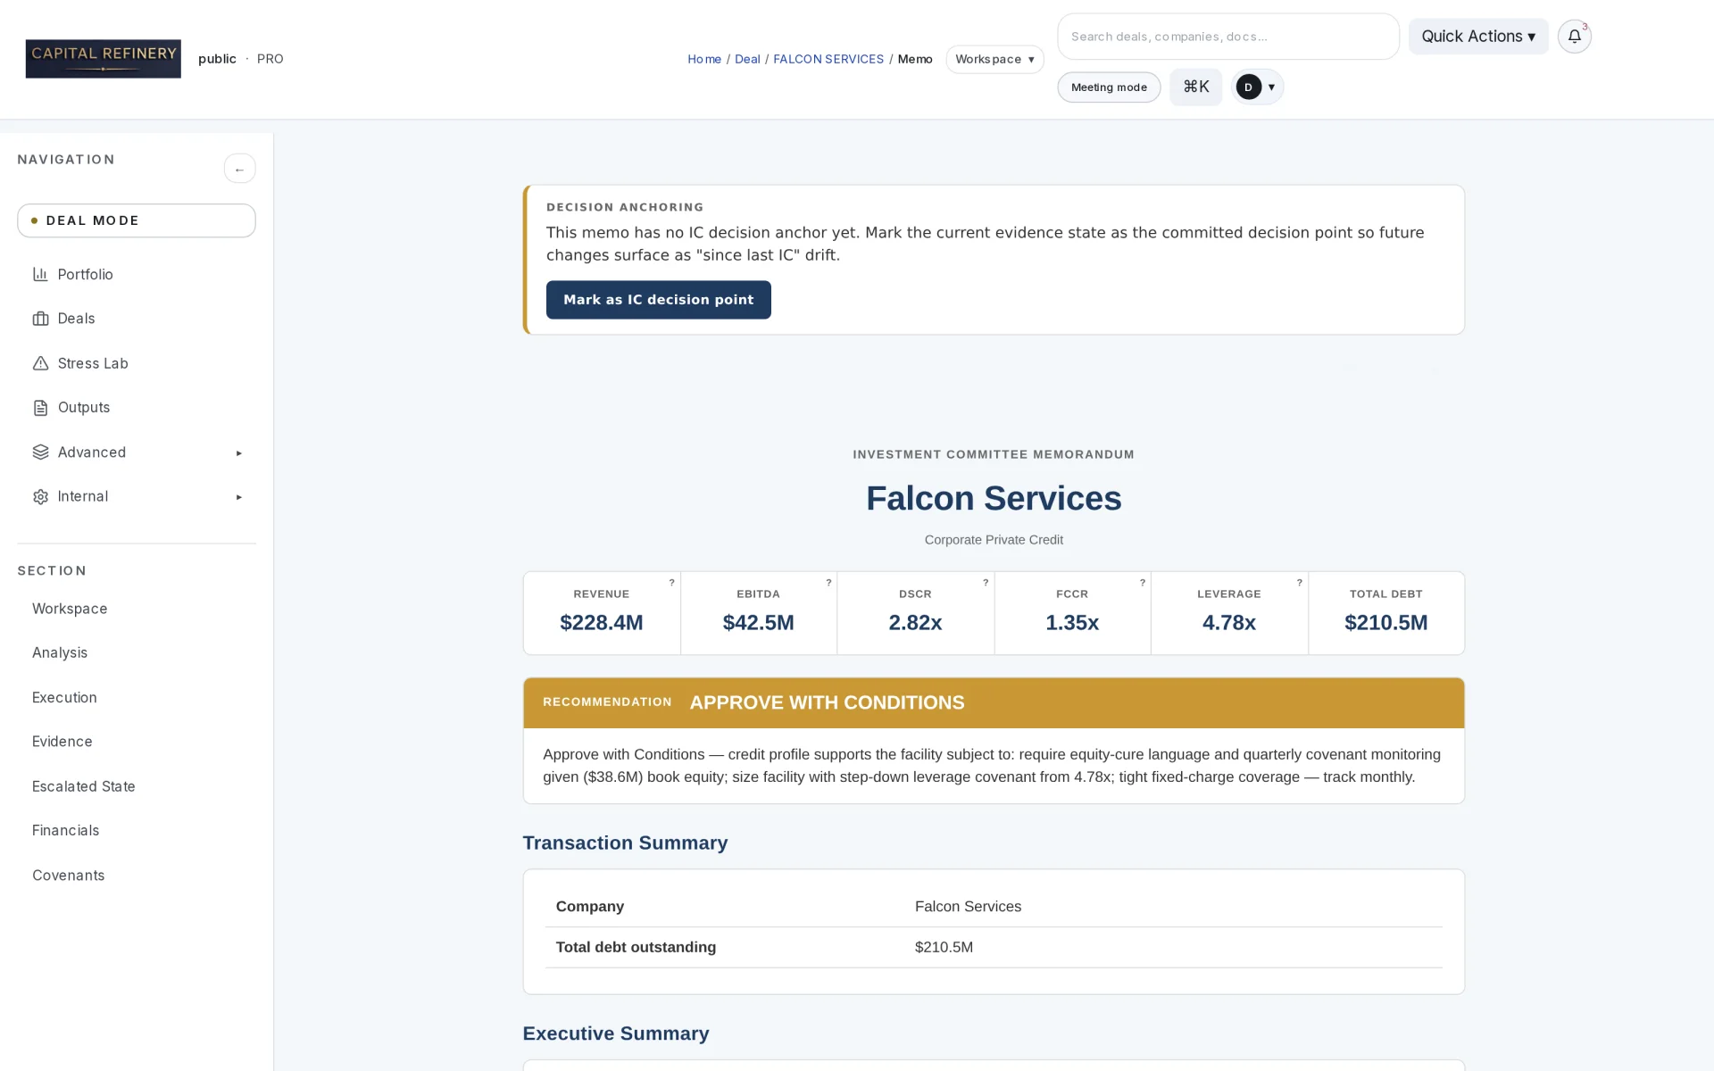Image resolution: width=1714 pixels, height=1071 pixels.
Task: Go to the Workspace section
Action: point(70,609)
